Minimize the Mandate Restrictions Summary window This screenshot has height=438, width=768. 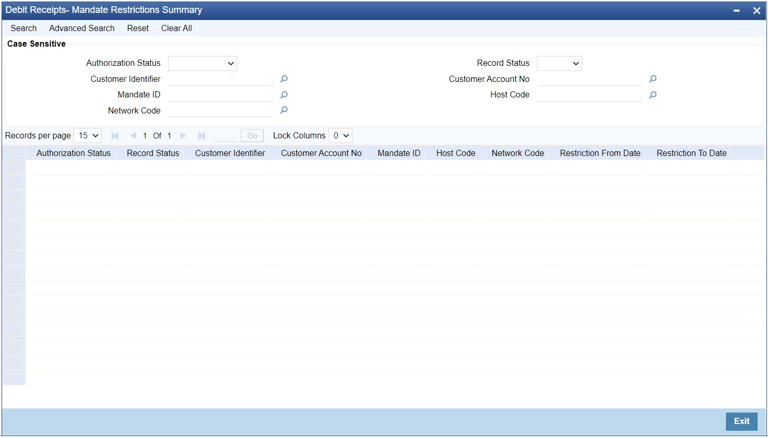[736, 10]
